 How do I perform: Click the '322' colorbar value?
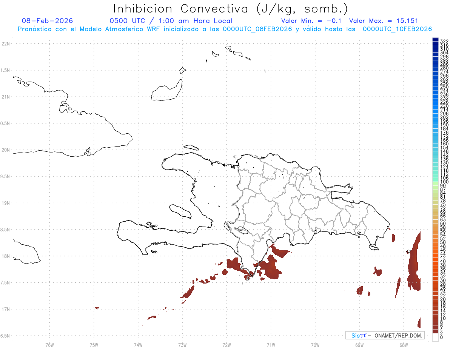click(x=444, y=41)
